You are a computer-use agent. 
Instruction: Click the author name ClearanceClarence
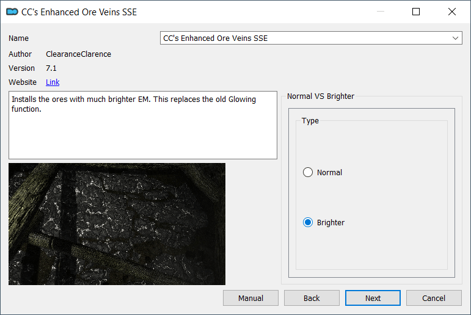[78, 54]
